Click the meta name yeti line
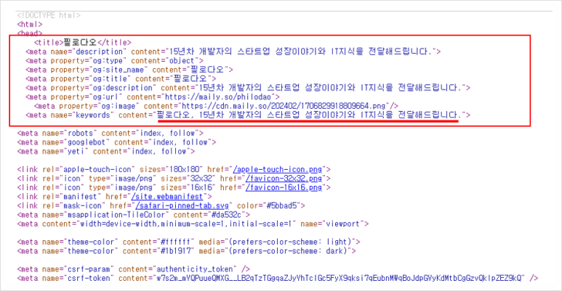This screenshot has height=291, width=562. coord(105,152)
